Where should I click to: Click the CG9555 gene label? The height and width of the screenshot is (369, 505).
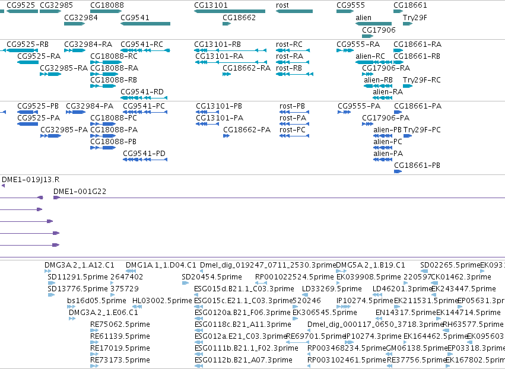[351, 5]
